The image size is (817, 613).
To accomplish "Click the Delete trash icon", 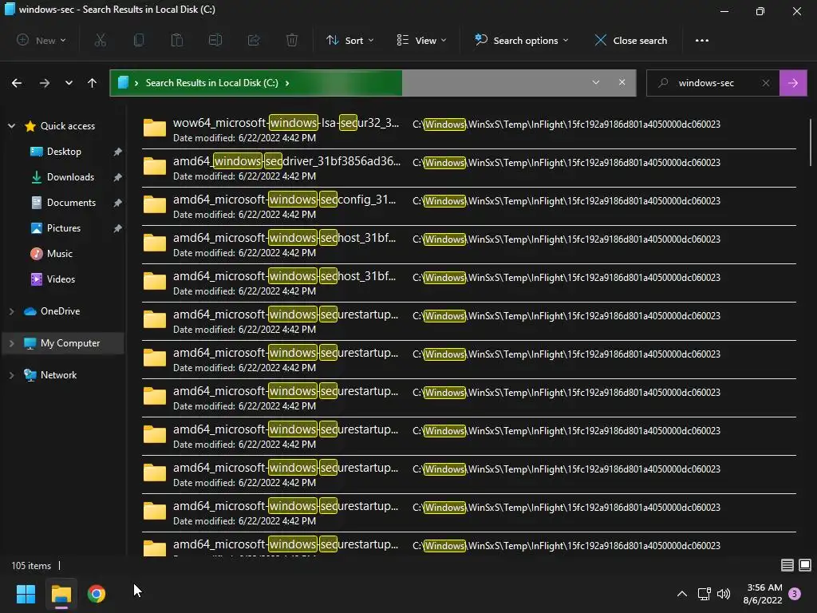I will (x=292, y=40).
